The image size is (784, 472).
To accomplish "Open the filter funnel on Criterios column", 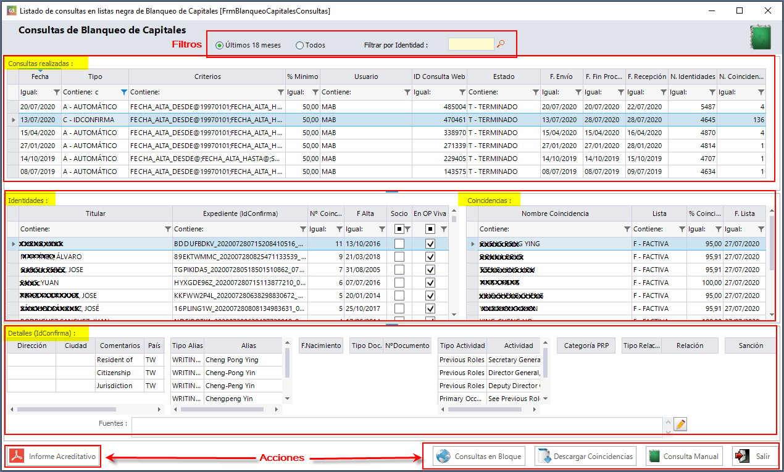I will click(x=281, y=92).
